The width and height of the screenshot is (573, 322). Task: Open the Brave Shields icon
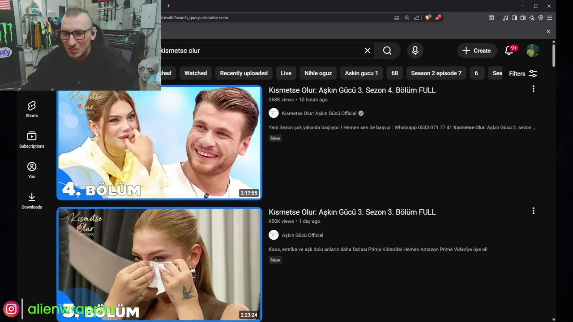[428, 17]
